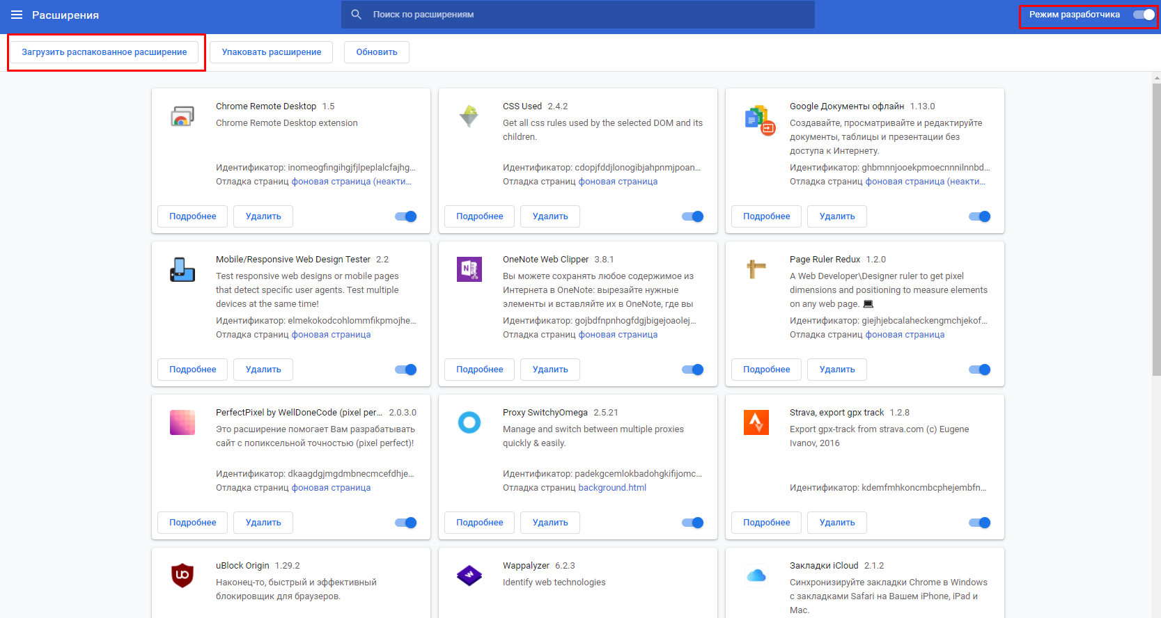Remove the Chrome Remote Desktop extension
The height and width of the screenshot is (618, 1161).
click(263, 216)
